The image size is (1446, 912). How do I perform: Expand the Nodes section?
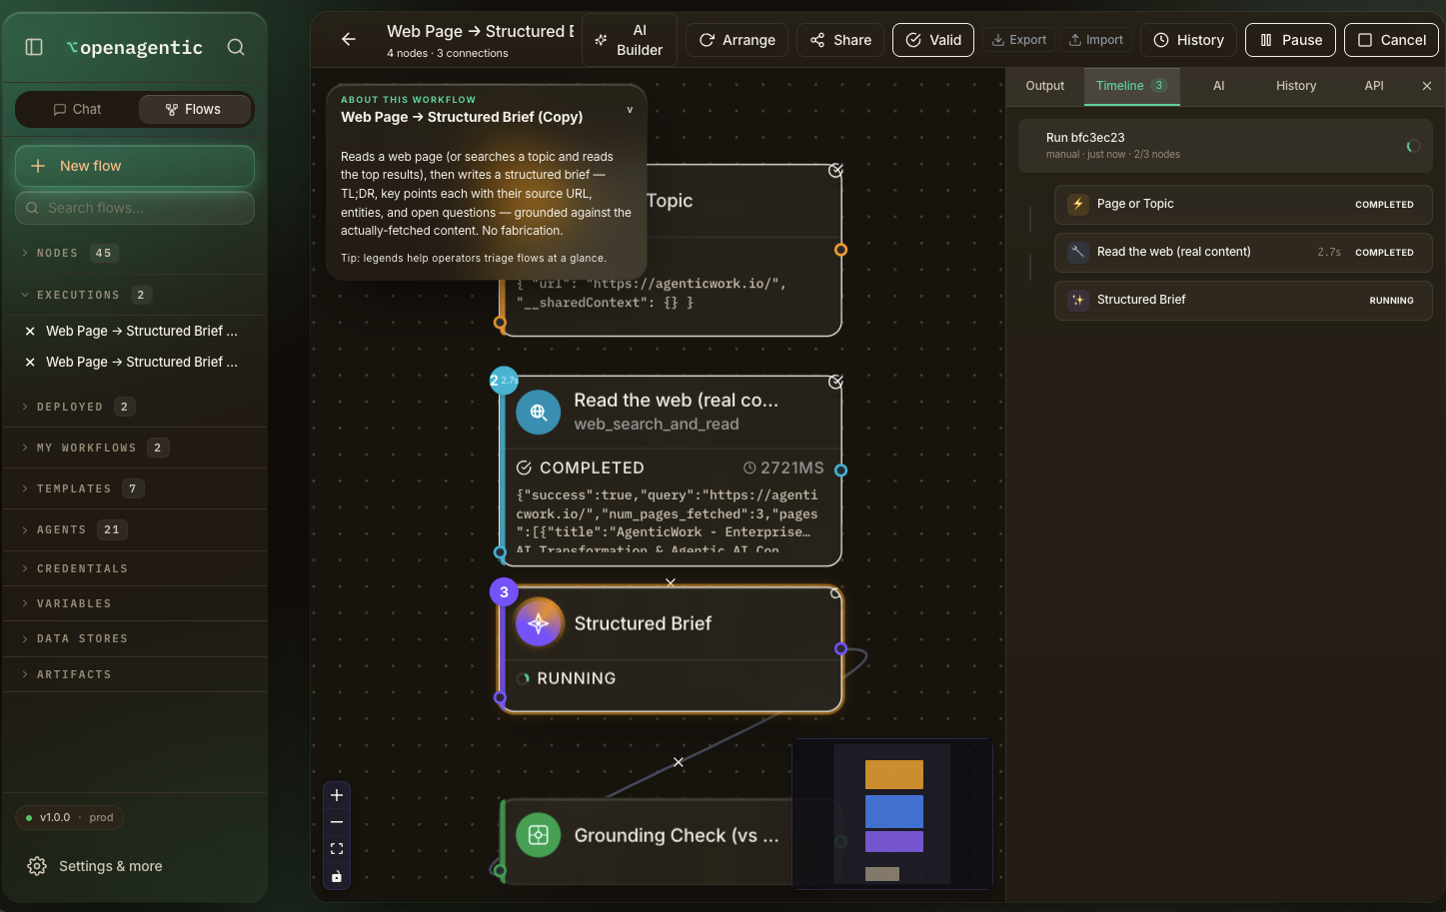tap(135, 253)
